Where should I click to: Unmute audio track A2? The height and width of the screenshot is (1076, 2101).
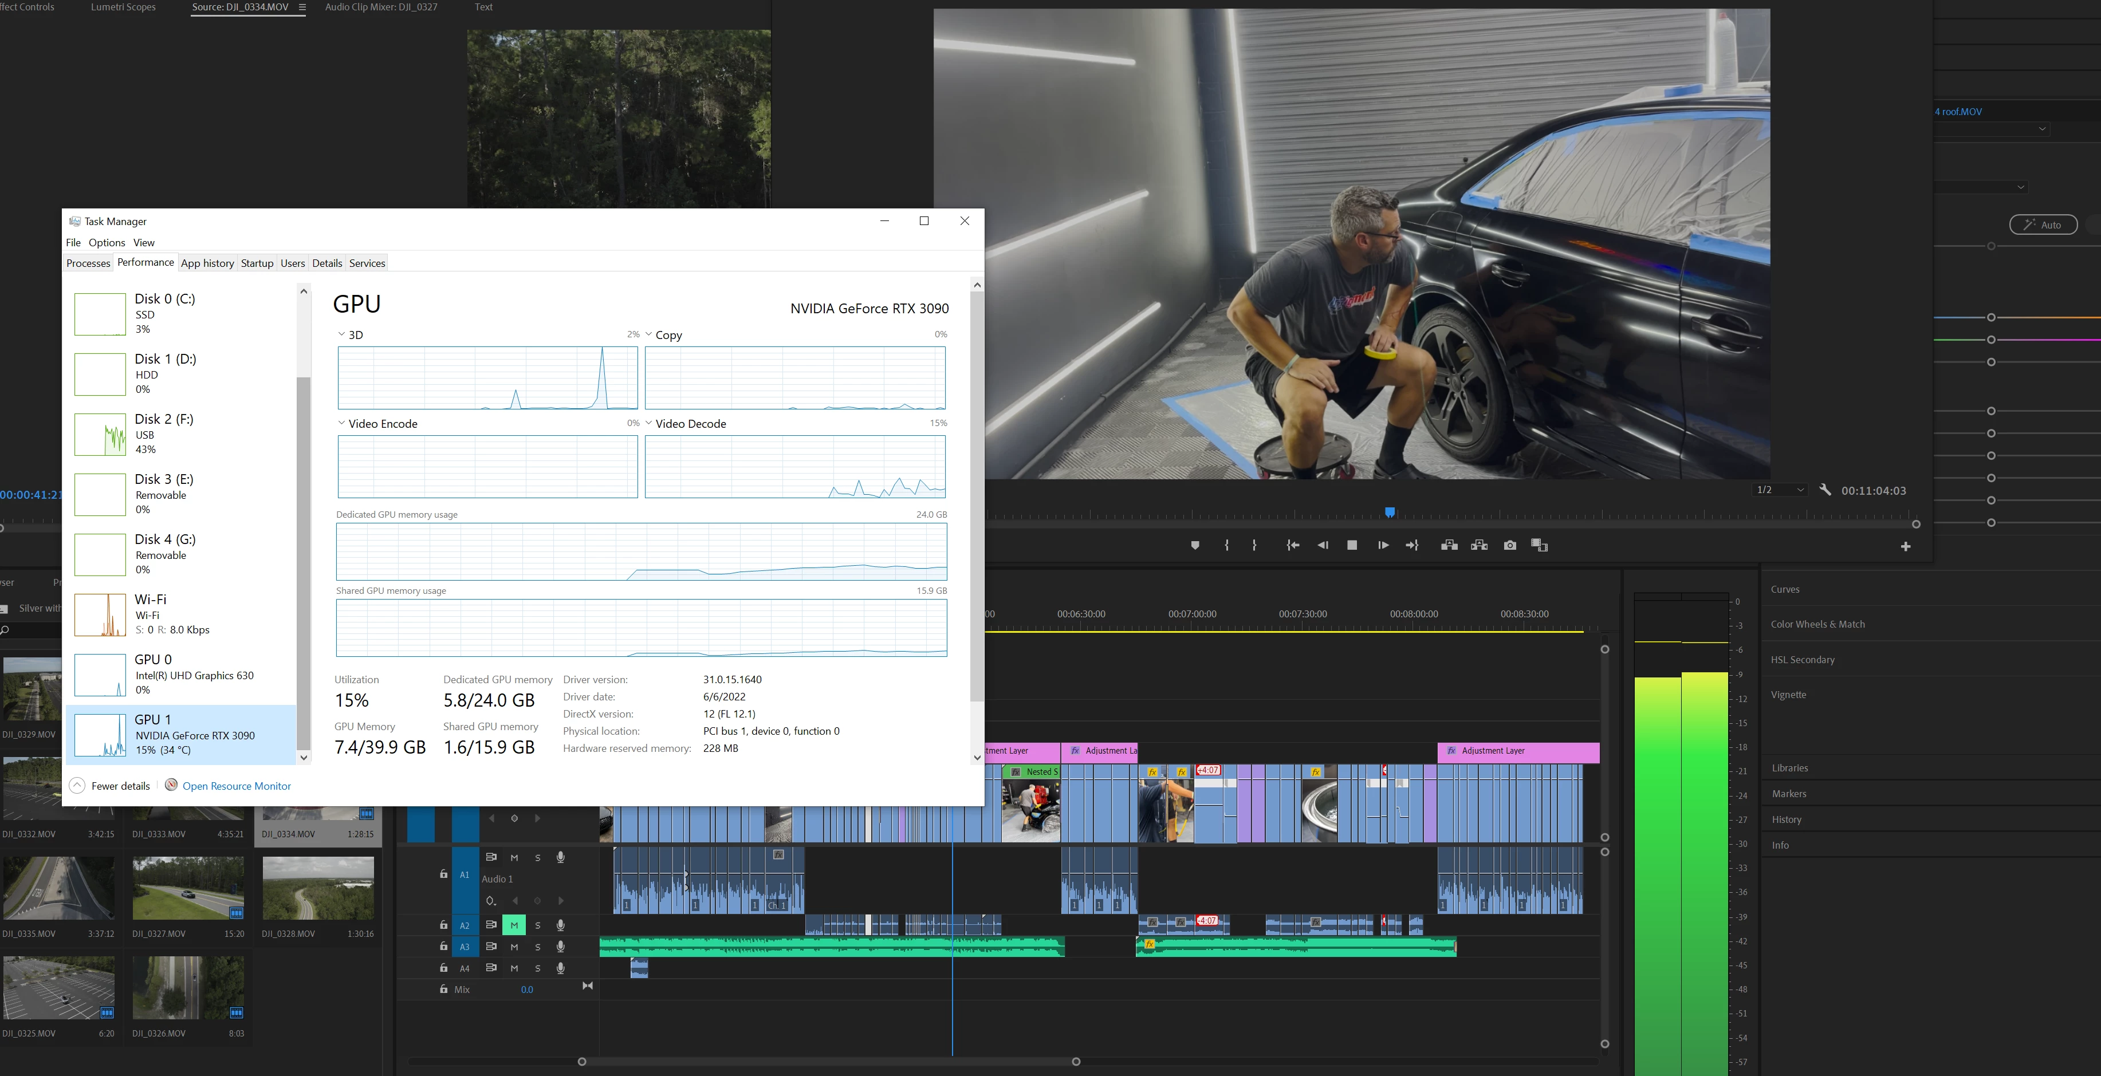point(514,925)
